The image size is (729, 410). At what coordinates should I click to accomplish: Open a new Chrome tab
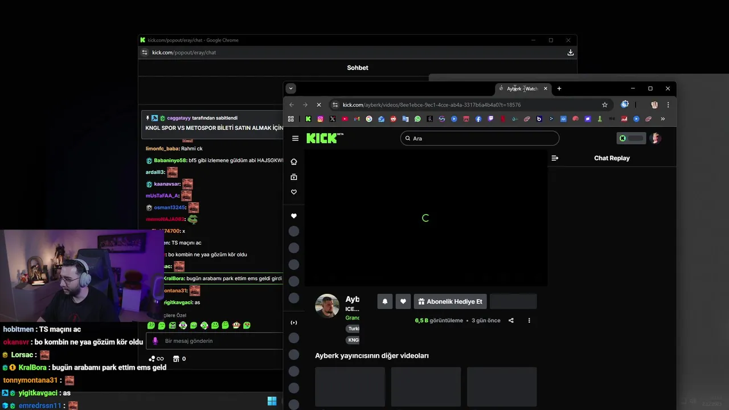coord(559,88)
